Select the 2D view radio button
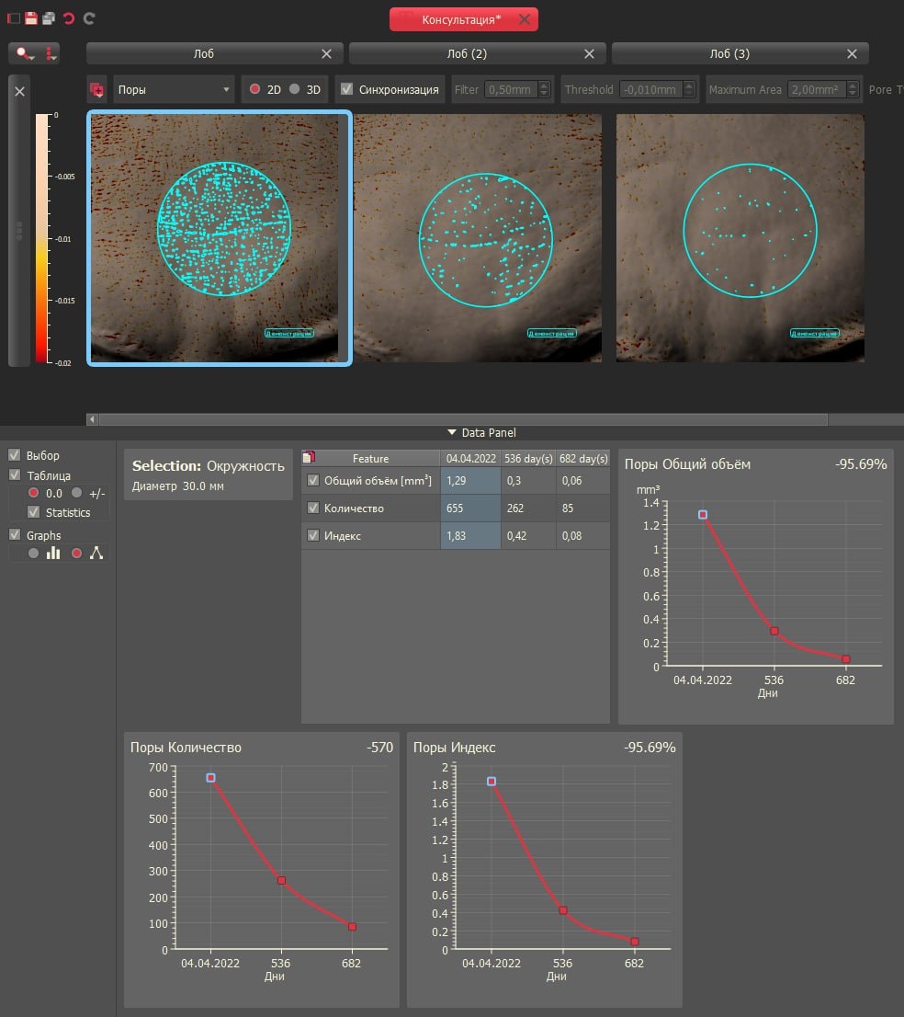Viewport: 904px width, 1017px height. 255,89
